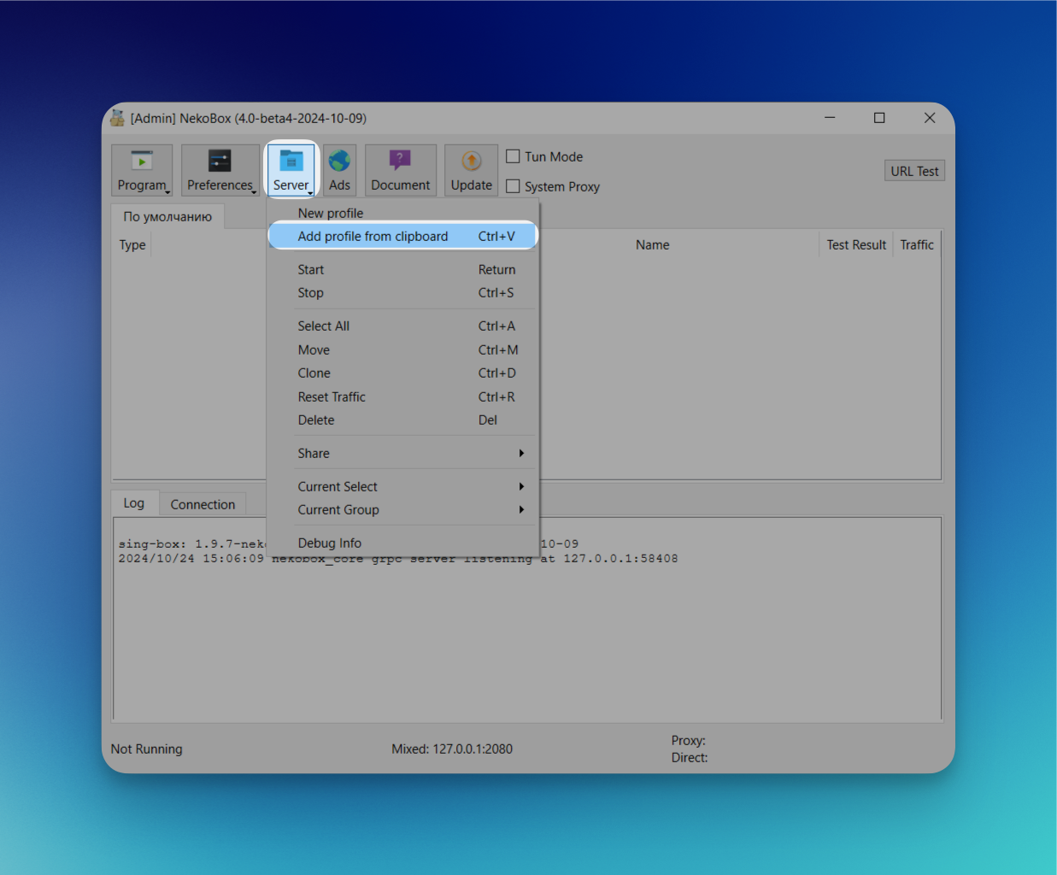
Task: Choose Stop in the Server menu
Action: (x=402, y=293)
